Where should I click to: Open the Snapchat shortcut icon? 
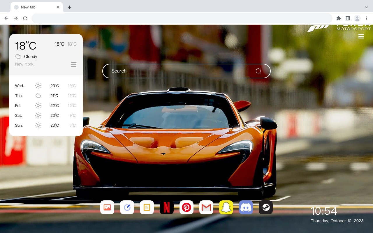point(226,207)
